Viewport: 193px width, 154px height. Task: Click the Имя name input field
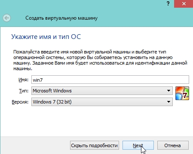click(110, 80)
